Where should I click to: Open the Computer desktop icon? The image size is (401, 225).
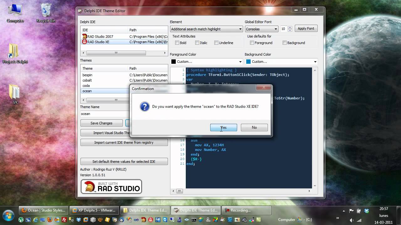(15, 13)
